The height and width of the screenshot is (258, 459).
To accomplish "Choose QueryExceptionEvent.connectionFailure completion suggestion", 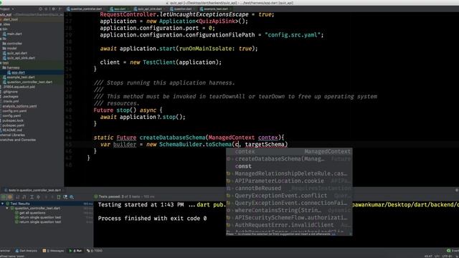I will click(x=289, y=203).
